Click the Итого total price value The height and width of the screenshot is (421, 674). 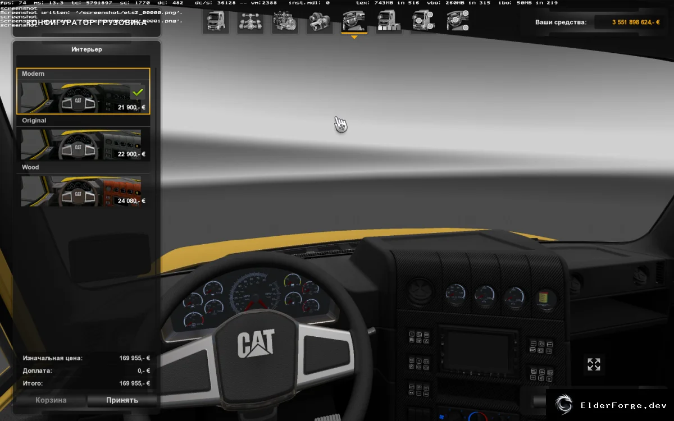tap(135, 383)
